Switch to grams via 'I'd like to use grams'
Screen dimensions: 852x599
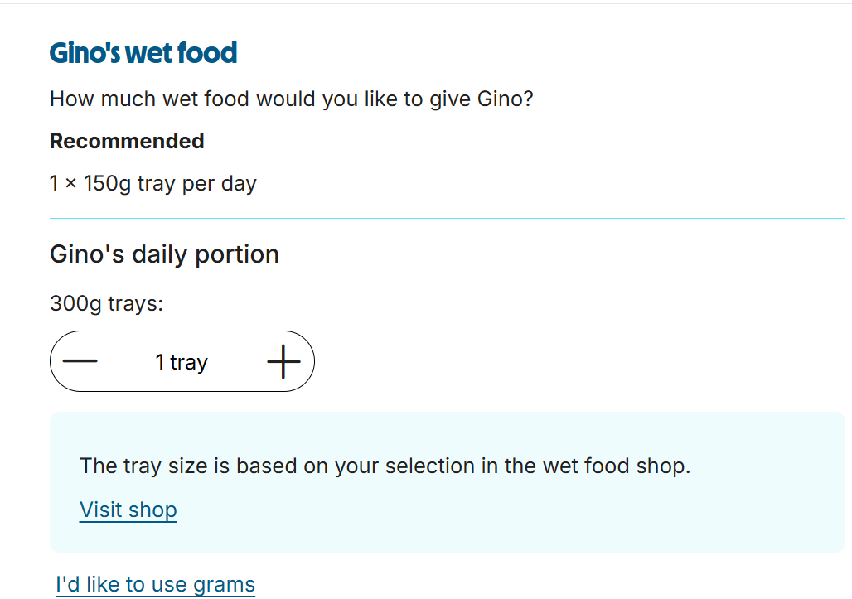pyautogui.click(x=155, y=584)
